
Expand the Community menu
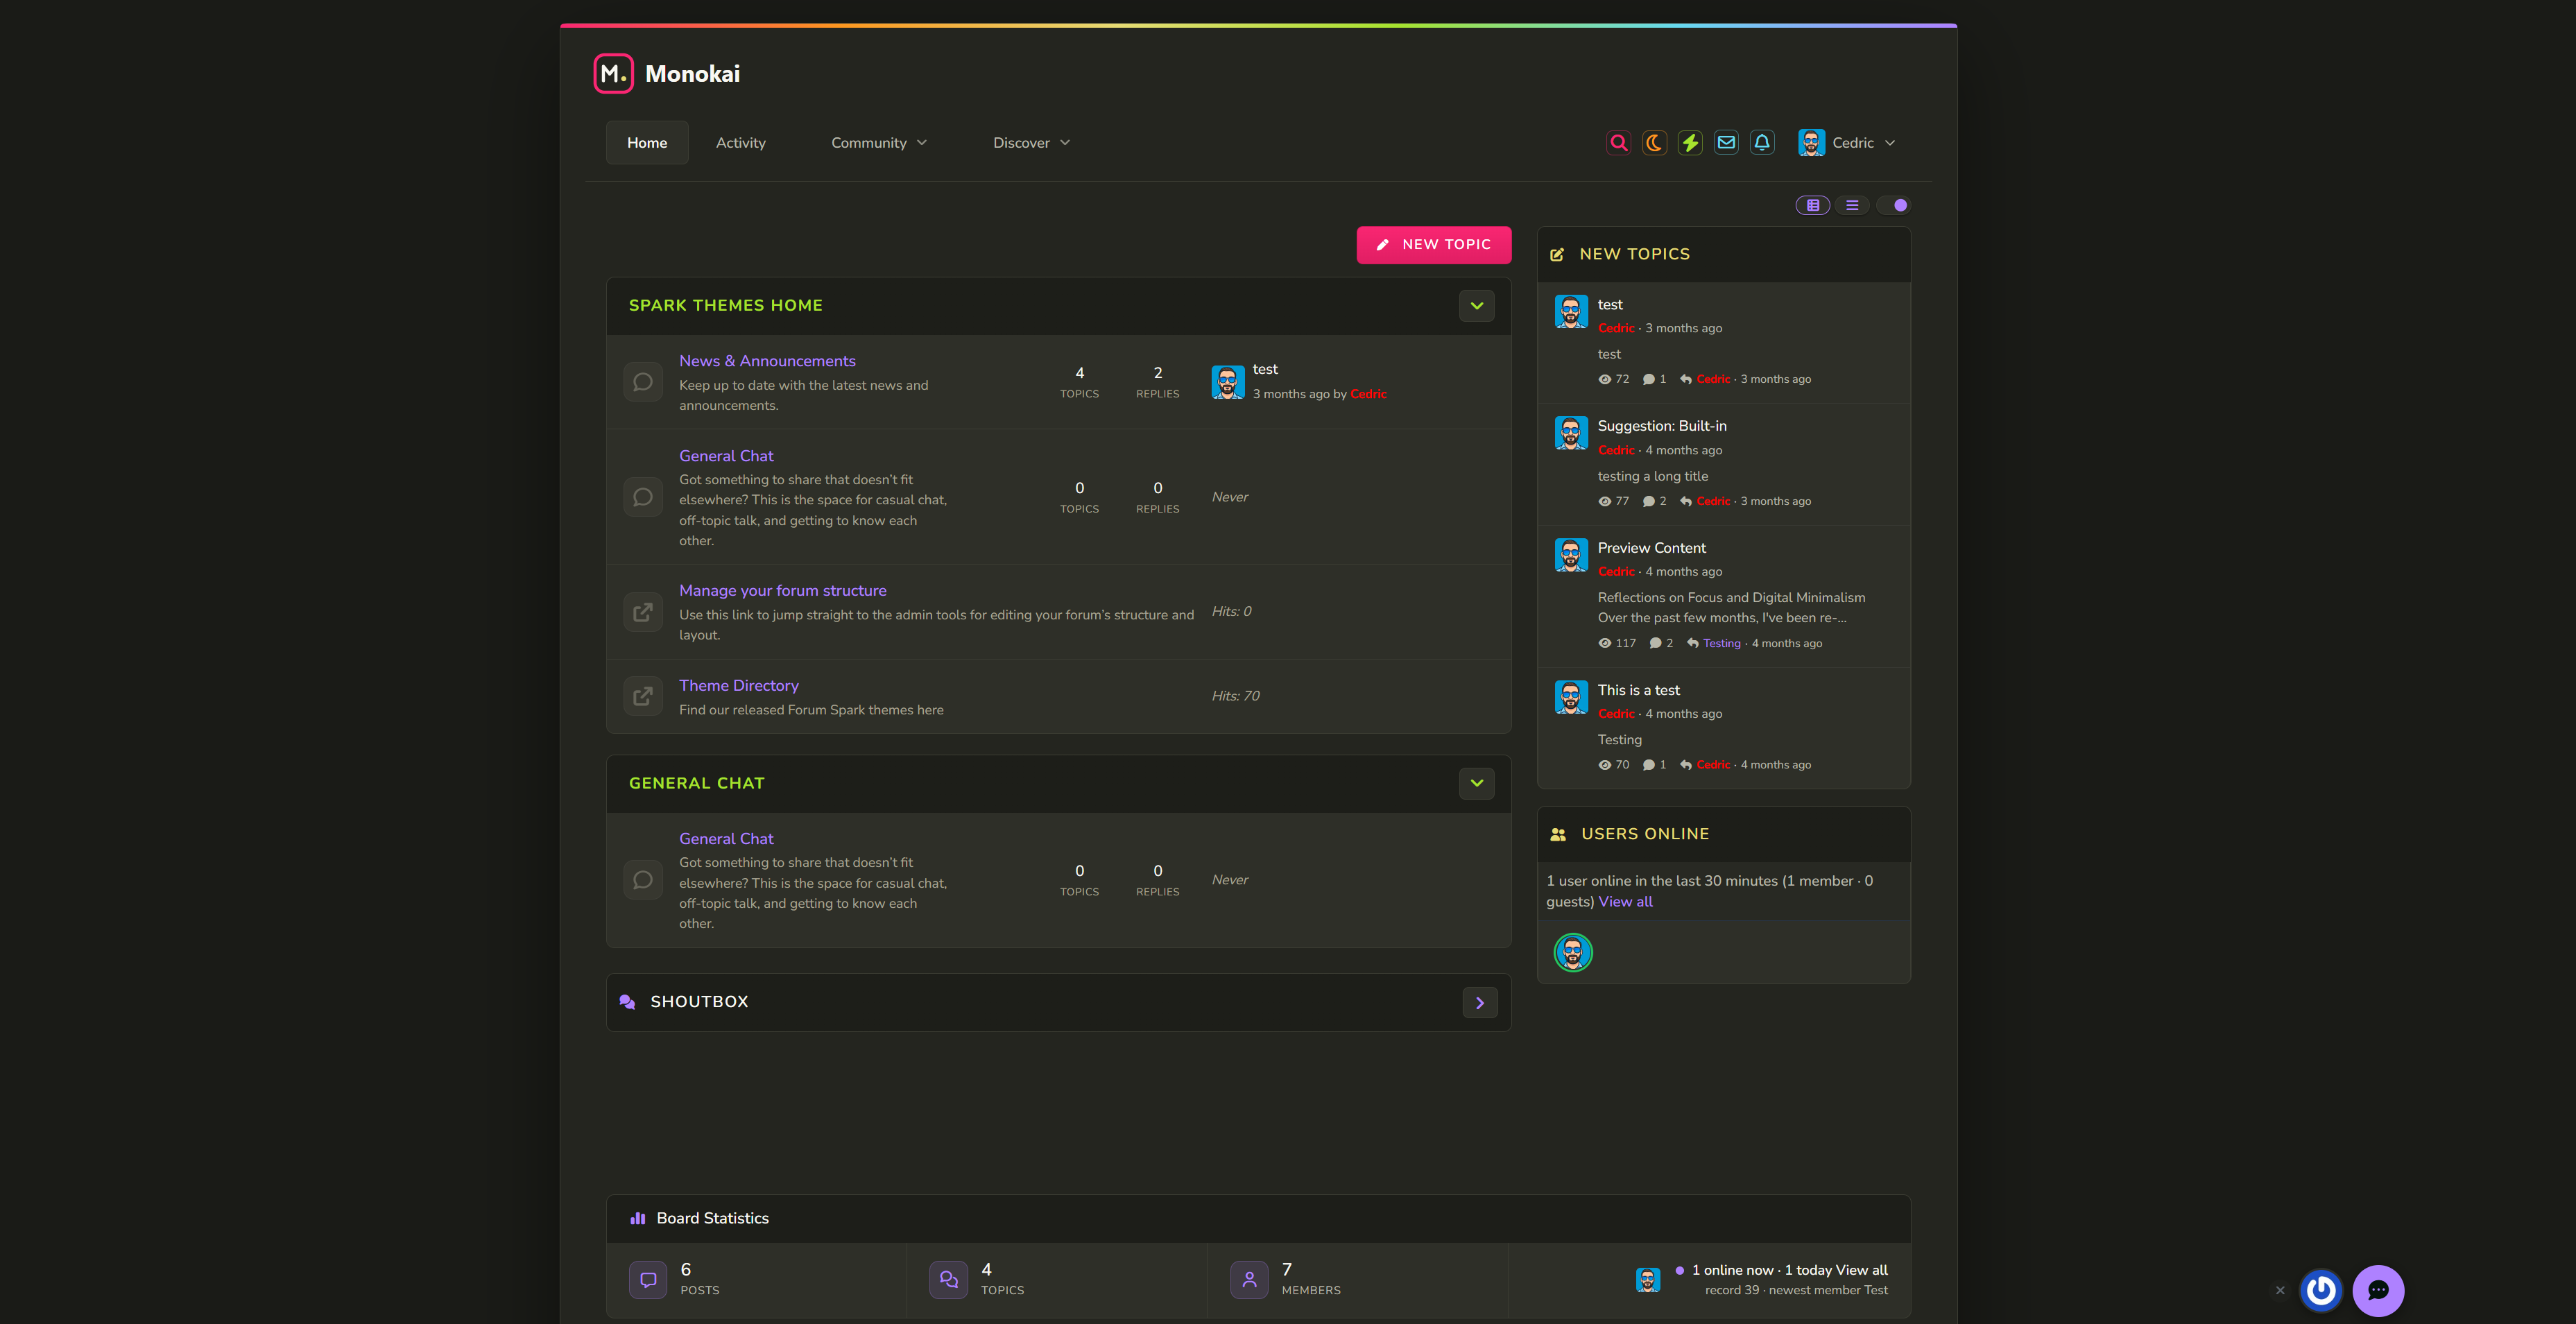click(879, 143)
